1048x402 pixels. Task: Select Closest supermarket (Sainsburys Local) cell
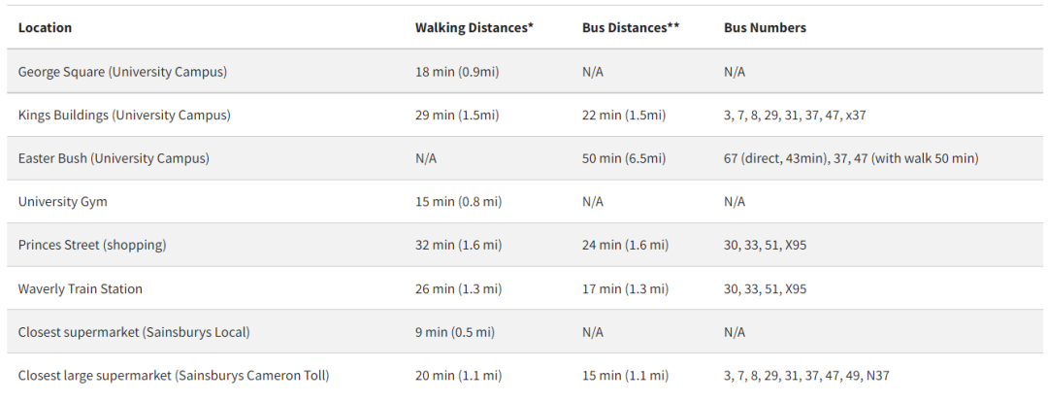click(x=134, y=332)
